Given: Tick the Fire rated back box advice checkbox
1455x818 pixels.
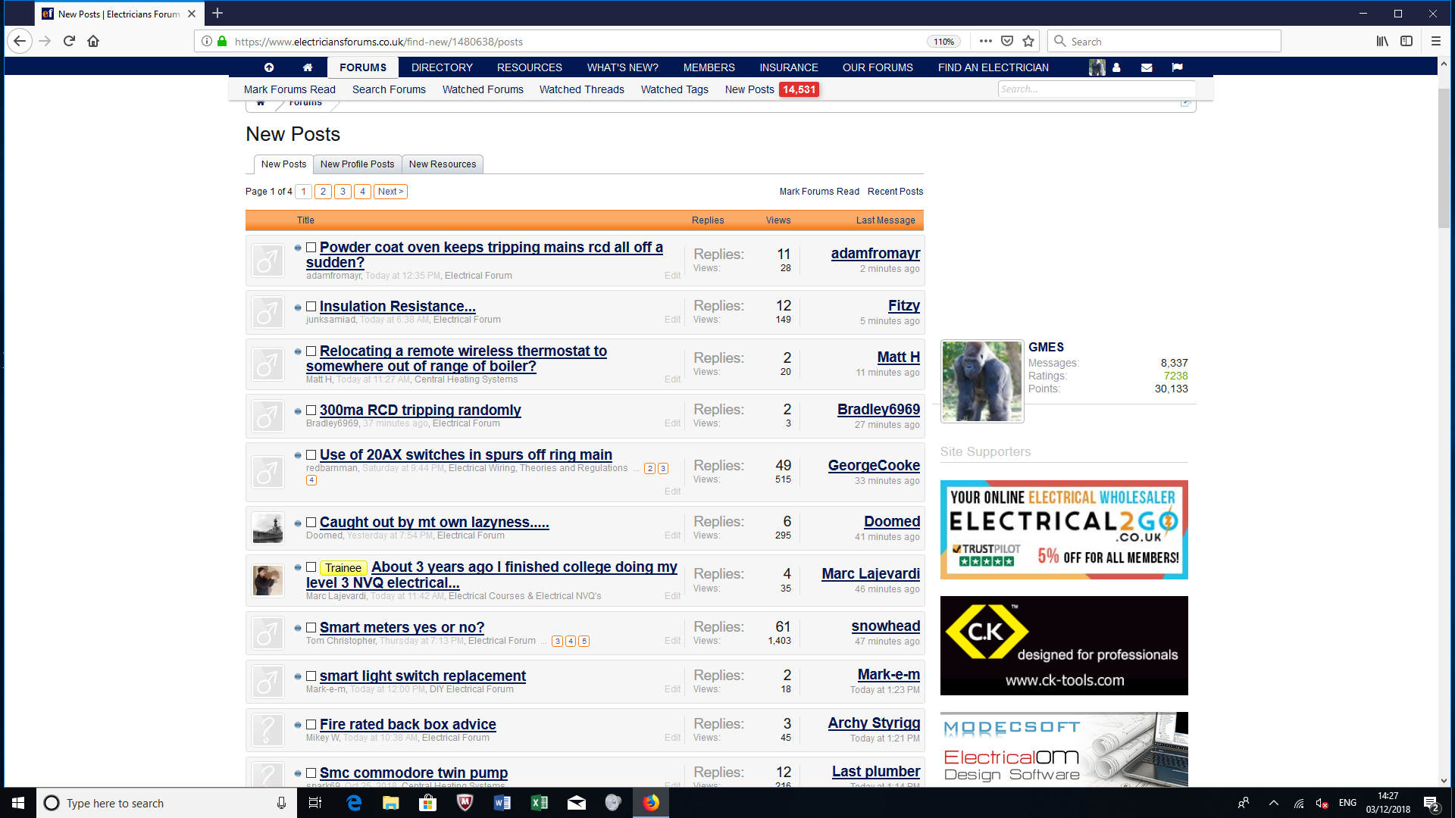Looking at the screenshot, I should (311, 724).
